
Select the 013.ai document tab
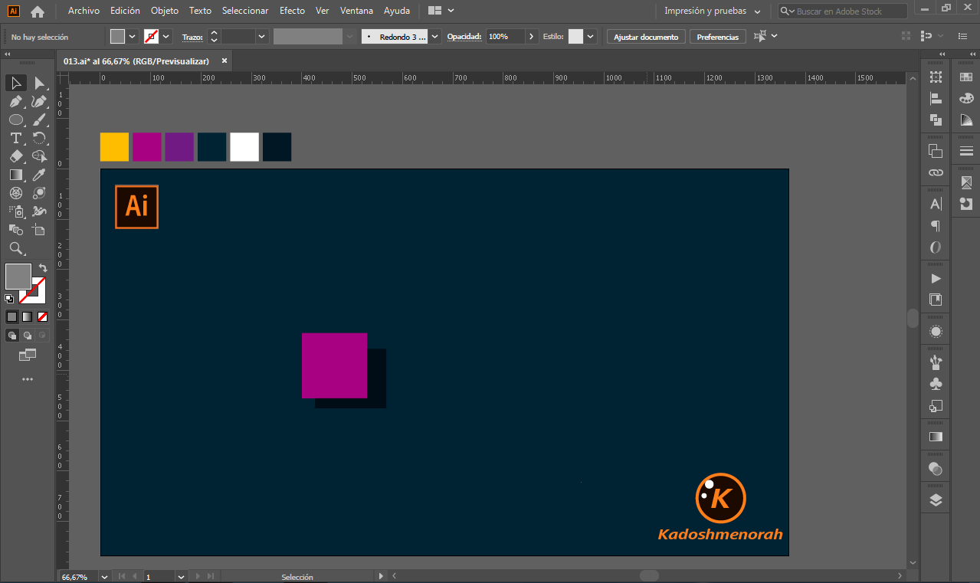click(136, 61)
